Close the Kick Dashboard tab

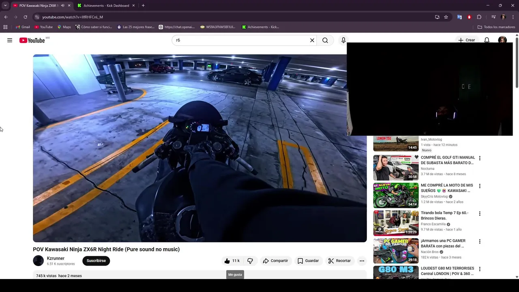(133, 6)
